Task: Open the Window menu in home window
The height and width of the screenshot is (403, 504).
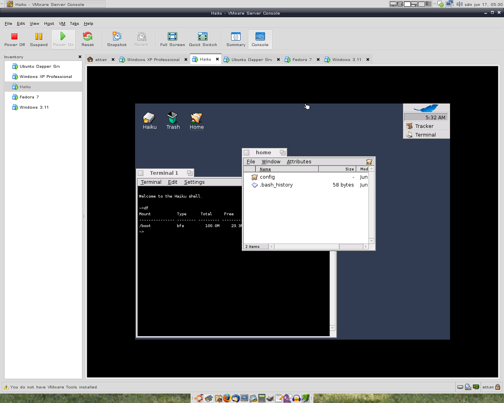Action: [x=271, y=162]
